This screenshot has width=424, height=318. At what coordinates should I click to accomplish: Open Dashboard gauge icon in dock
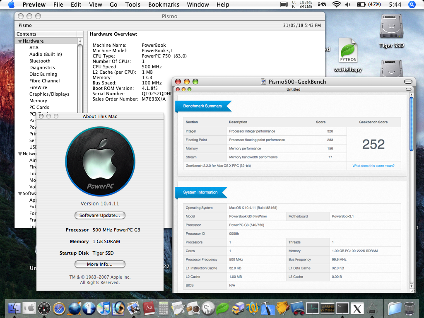44,308
